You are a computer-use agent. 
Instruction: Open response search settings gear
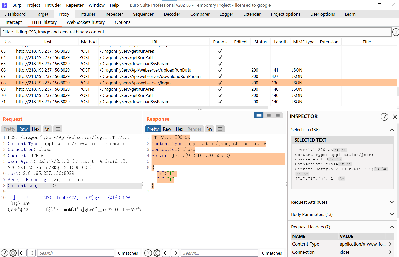[157, 253]
